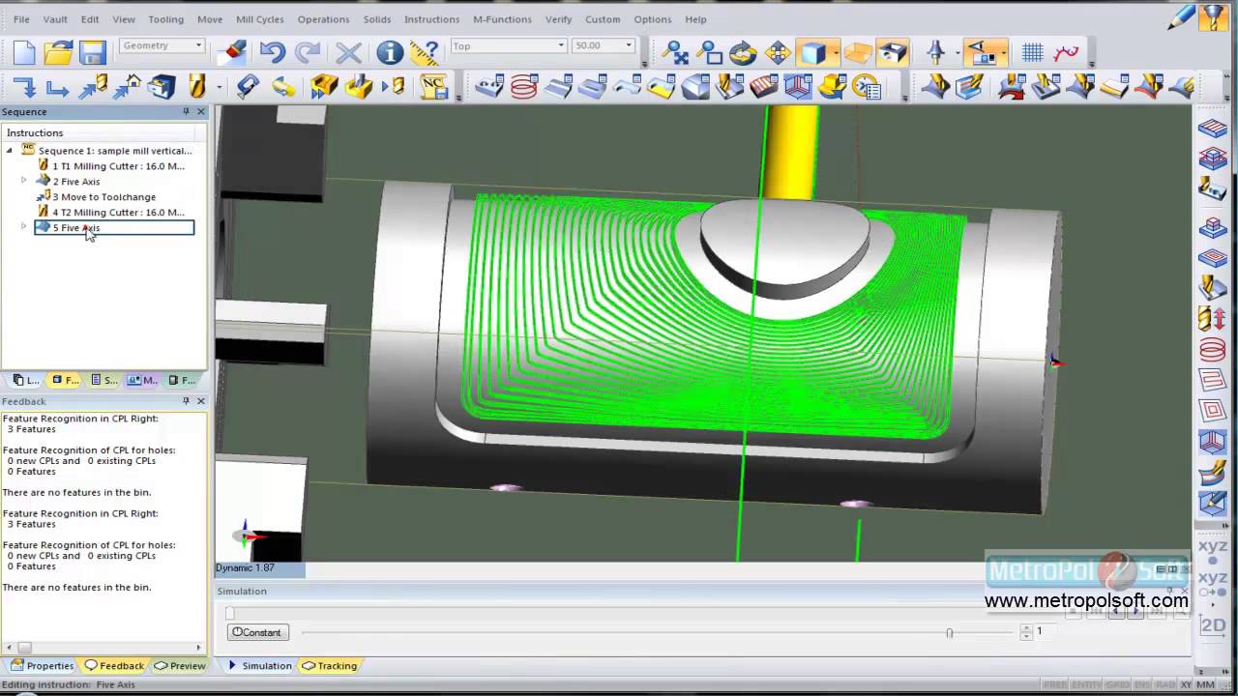Click the Pan four-arrow icon
Viewport: 1238px width, 696px height.
(x=778, y=53)
